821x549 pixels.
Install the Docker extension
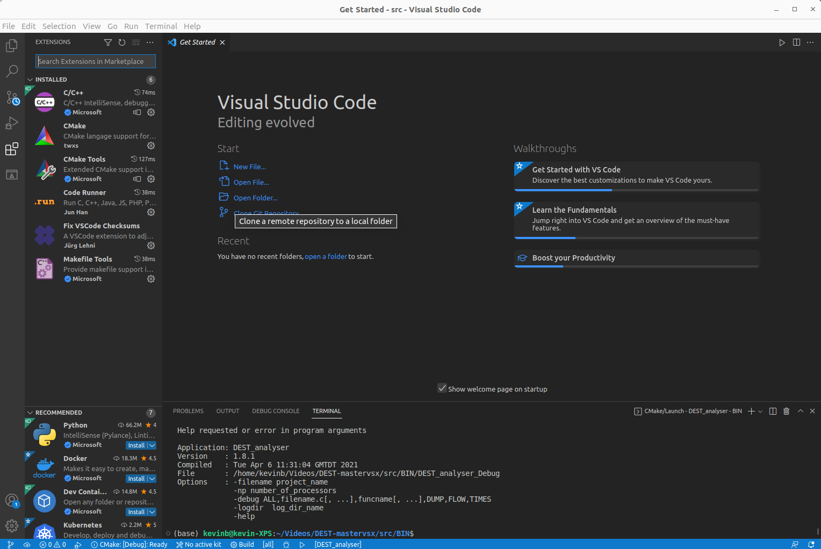coord(136,479)
